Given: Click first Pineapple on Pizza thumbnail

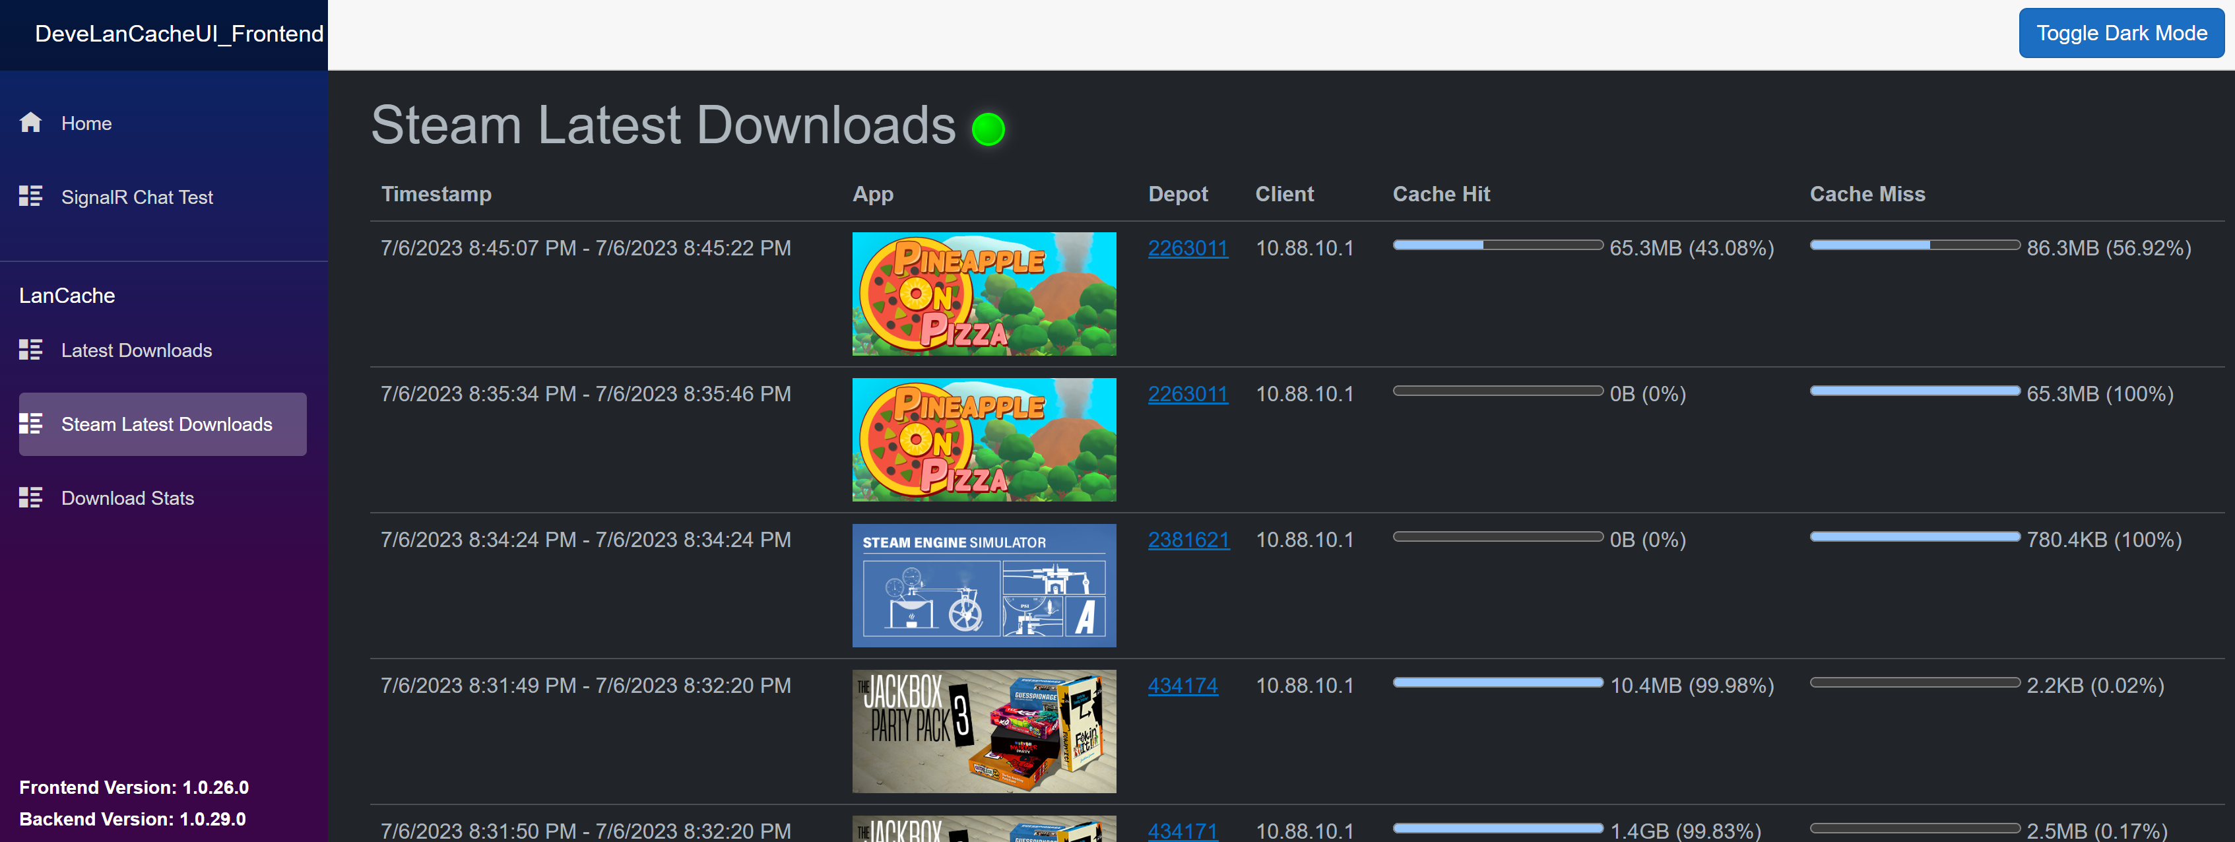Looking at the screenshot, I should click(x=983, y=294).
